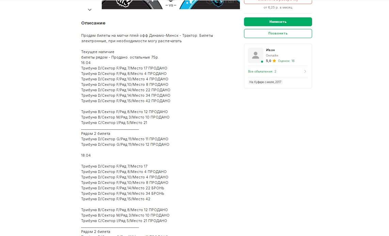Click the right chevron beside Все объявления

(305, 72)
